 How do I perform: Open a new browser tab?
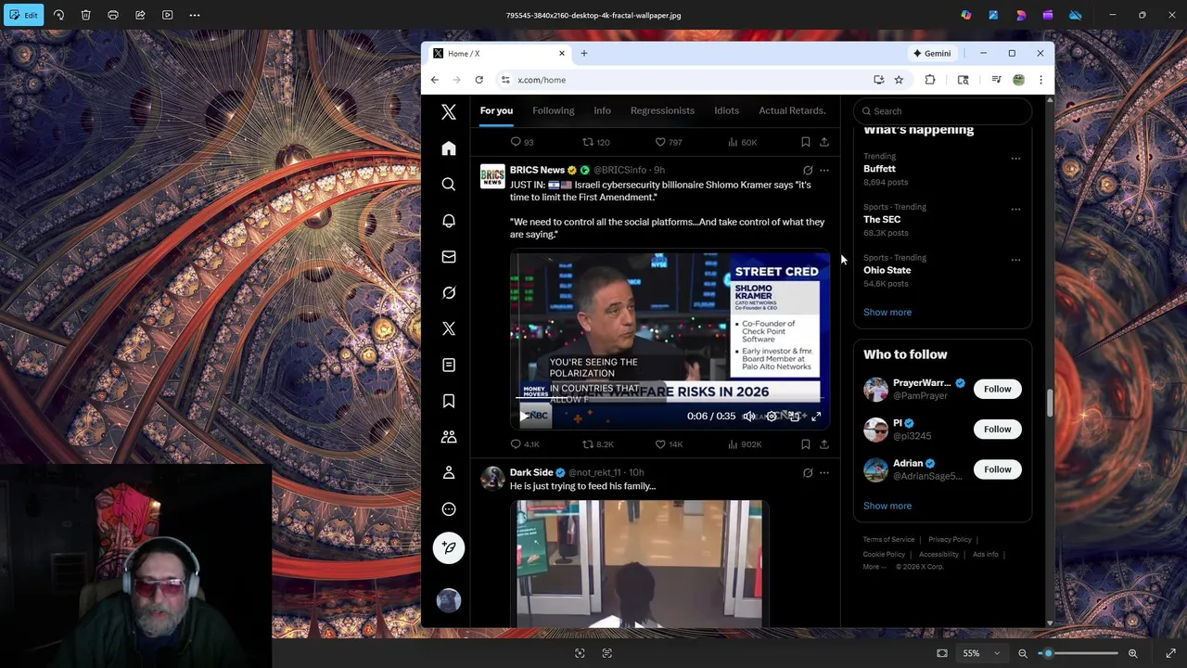(584, 54)
